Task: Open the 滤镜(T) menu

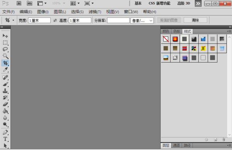Action: click(x=95, y=12)
